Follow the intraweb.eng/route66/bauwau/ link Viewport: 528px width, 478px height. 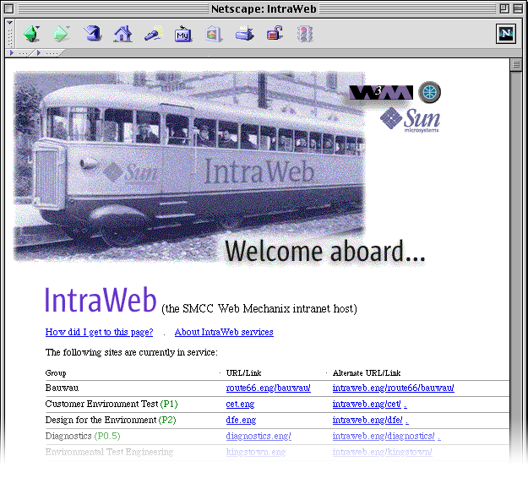click(394, 388)
